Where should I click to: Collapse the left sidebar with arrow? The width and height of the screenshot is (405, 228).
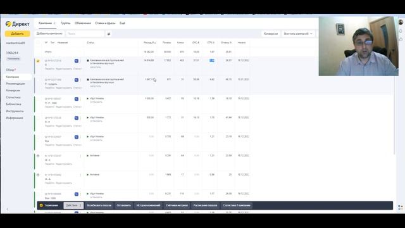tap(8, 209)
